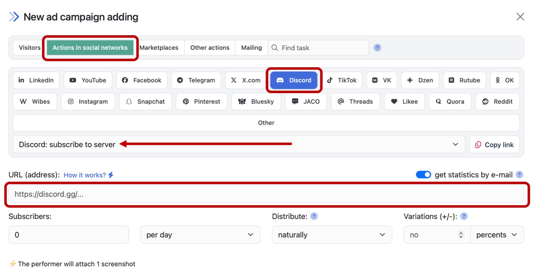Pick the TikTok network option
Screen dimensions: 534x275
point(342,80)
